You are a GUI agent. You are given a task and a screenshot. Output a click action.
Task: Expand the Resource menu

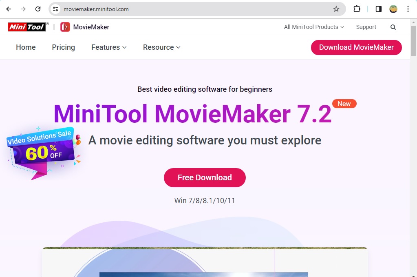click(x=162, y=47)
